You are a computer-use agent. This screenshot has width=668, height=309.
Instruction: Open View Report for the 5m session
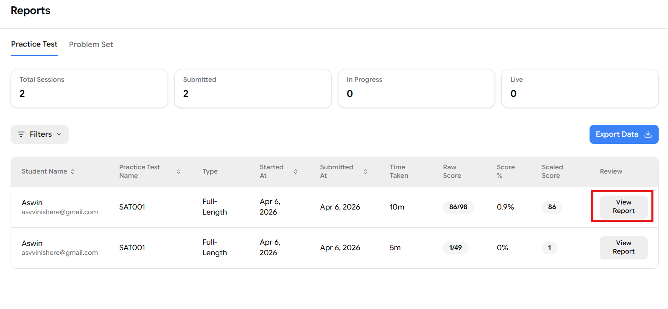623,247
